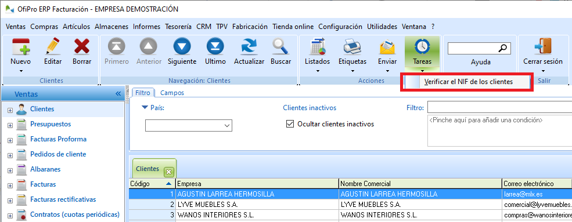
Task: Click the Clientes person icon in sidebar
Action: point(22,109)
